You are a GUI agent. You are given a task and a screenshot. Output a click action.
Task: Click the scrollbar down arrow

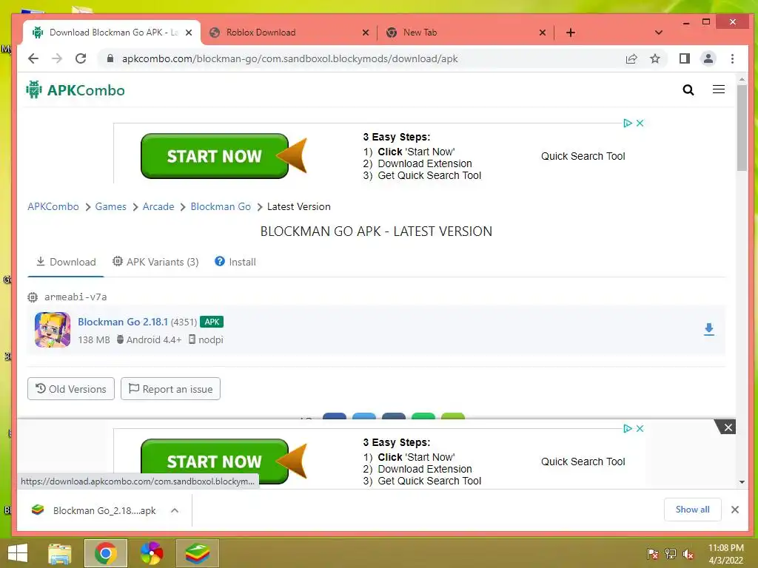[x=742, y=482]
